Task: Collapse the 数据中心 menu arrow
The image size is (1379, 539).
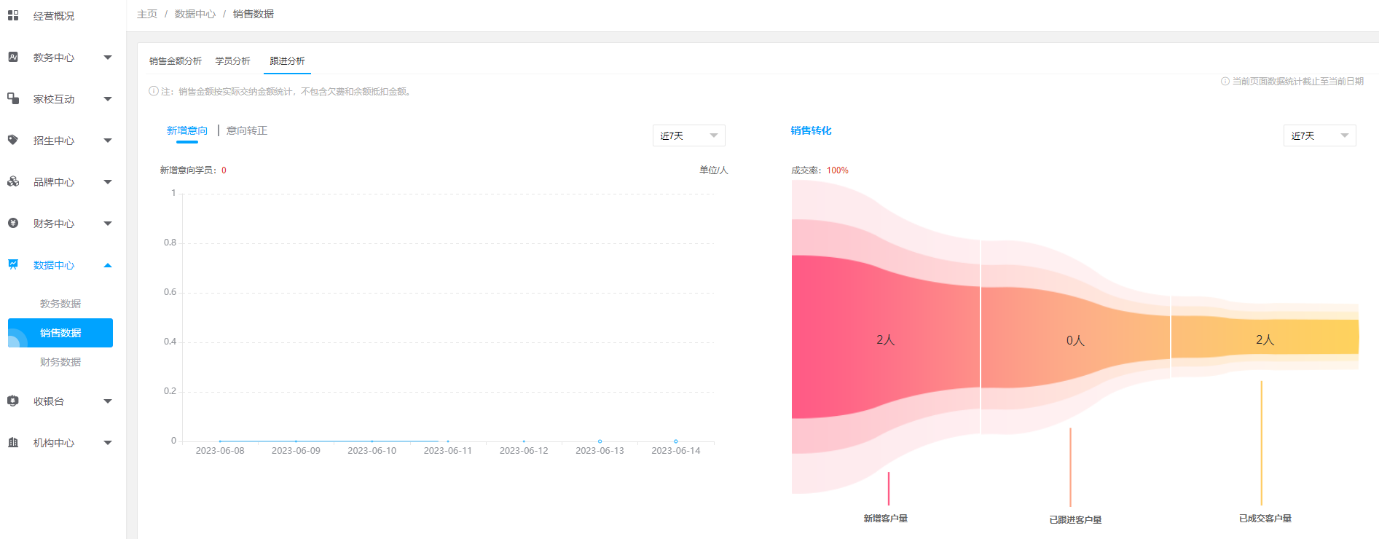Action: [x=108, y=265]
